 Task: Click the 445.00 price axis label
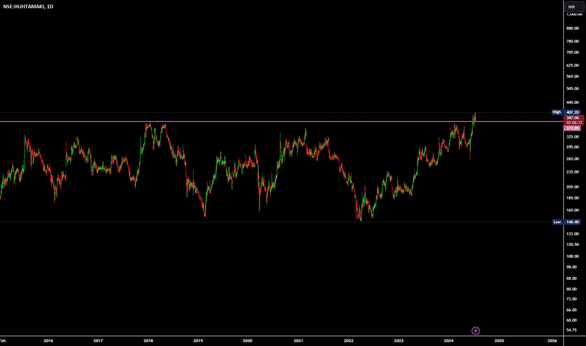[x=573, y=103]
